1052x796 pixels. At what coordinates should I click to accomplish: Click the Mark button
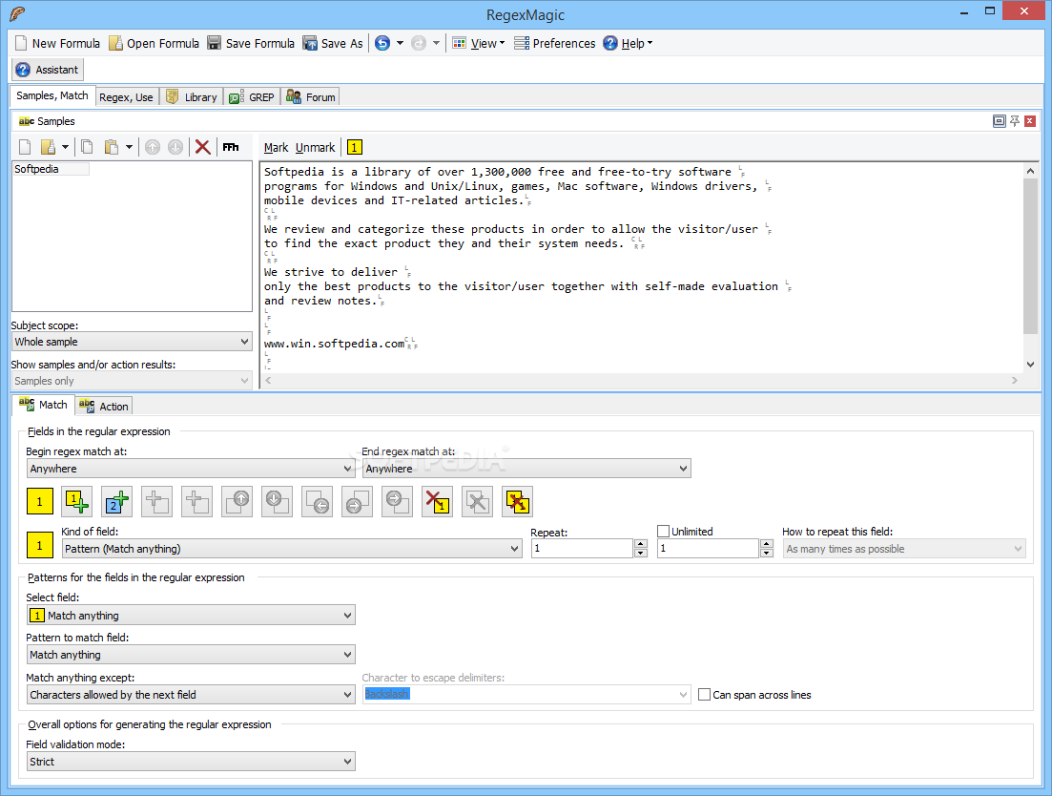(x=276, y=148)
